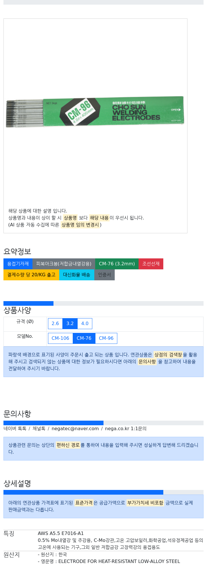Open nega.co.kr 1:1문의 link
207x565 pixels.
[126, 429]
